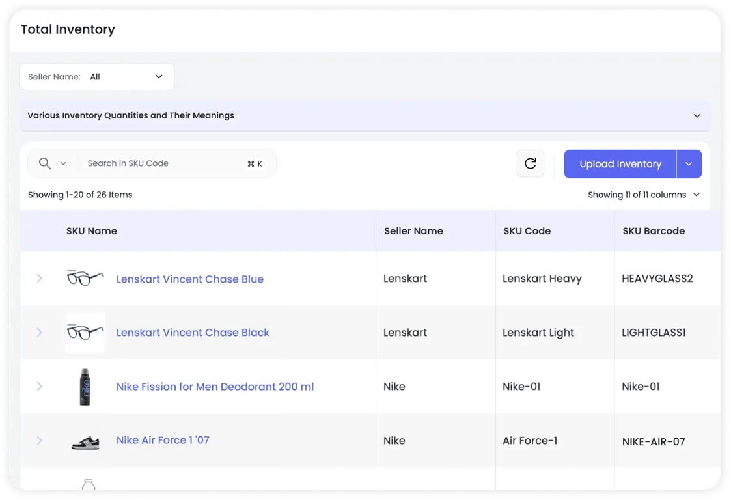Open search field type dropdown arrow
The height and width of the screenshot is (500, 731).
pyautogui.click(x=63, y=163)
